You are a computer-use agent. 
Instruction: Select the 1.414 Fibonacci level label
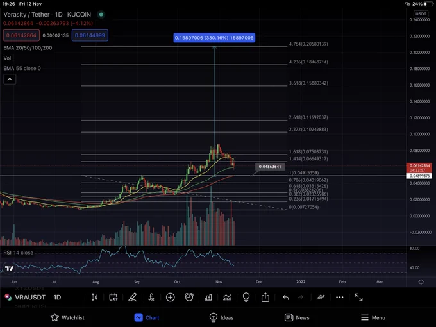[308, 159]
